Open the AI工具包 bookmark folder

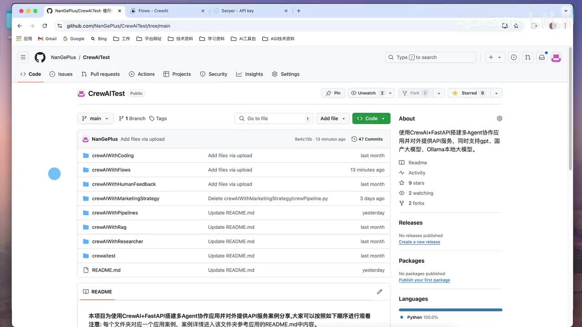(x=243, y=39)
